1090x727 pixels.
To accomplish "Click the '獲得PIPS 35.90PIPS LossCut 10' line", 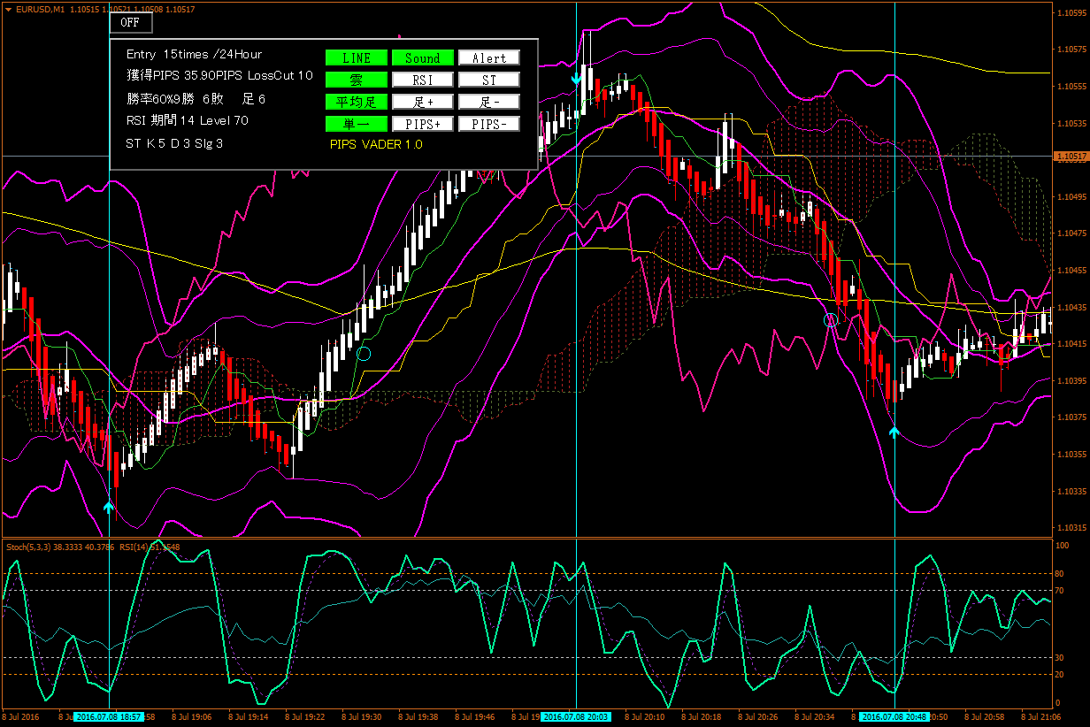I will coord(219,76).
